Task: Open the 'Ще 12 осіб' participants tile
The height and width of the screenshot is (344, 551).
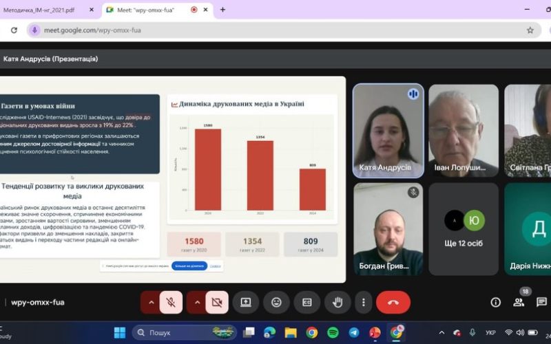Action: tap(464, 228)
